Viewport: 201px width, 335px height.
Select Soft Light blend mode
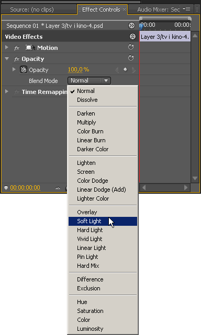coord(103,221)
